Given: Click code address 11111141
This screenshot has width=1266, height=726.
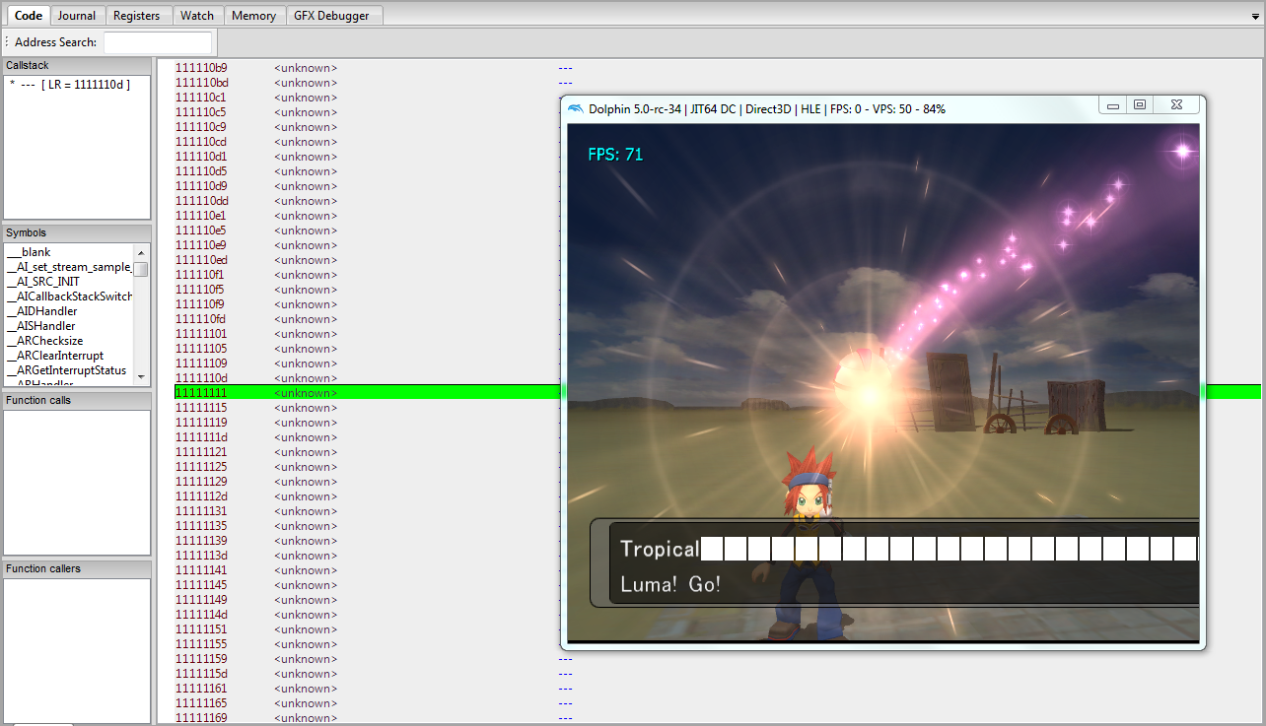Looking at the screenshot, I should (x=201, y=570).
